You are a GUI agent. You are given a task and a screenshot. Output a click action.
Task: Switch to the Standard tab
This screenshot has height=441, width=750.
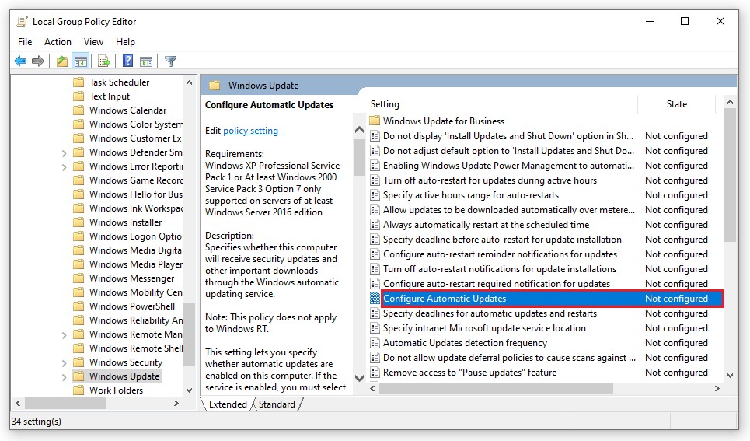[x=277, y=404]
